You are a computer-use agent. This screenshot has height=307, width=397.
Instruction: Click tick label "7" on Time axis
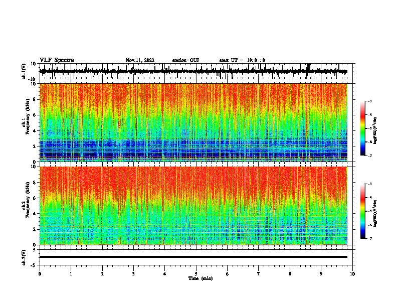[x=259, y=274]
